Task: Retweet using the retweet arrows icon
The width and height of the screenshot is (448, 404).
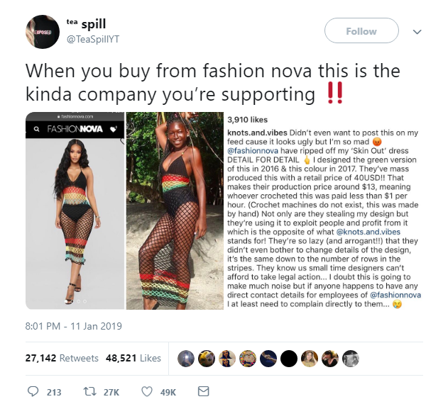Action: click(89, 391)
